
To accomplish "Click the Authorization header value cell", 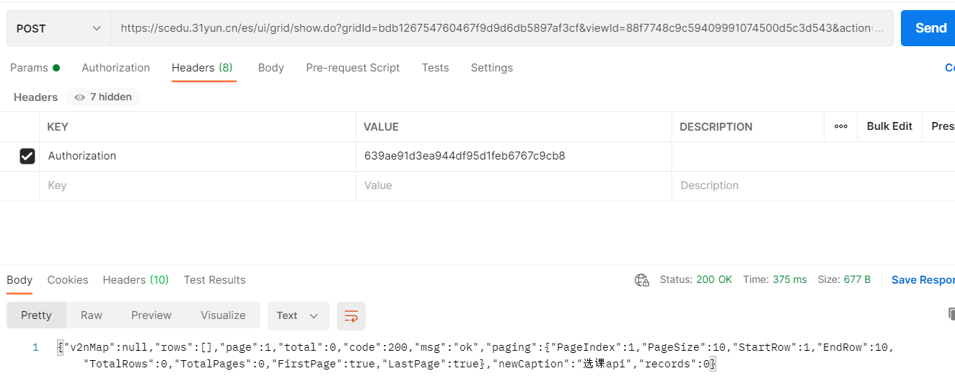I will [514, 156].
